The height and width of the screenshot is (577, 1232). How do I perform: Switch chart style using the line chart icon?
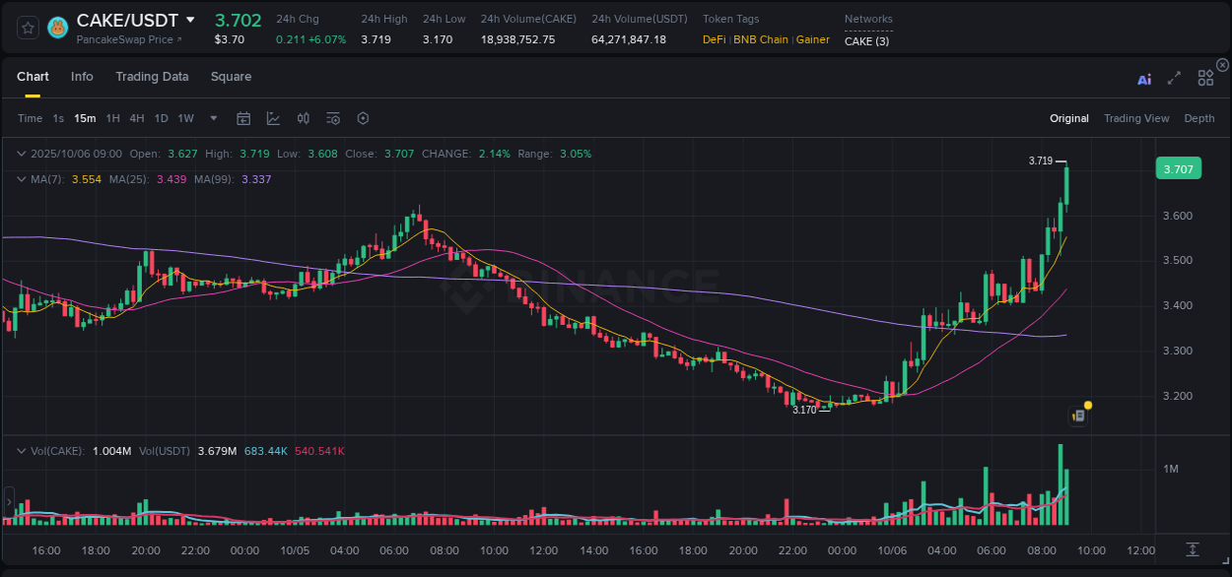273,117
